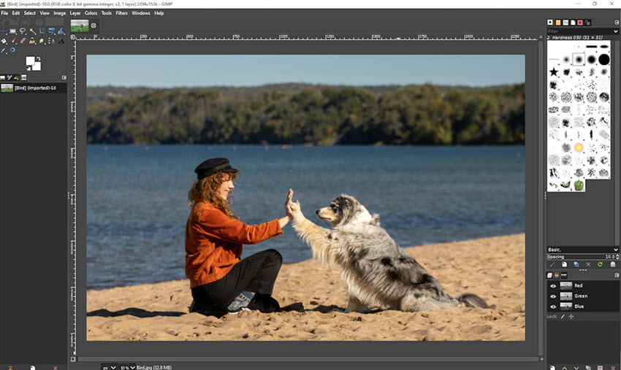
Task: Hide the Red channel
Action: point(552,285)
